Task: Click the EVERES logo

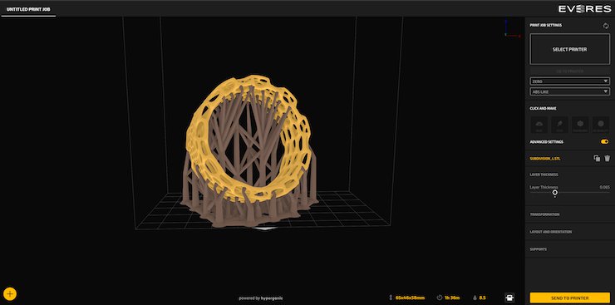Action: coord(584,8)
